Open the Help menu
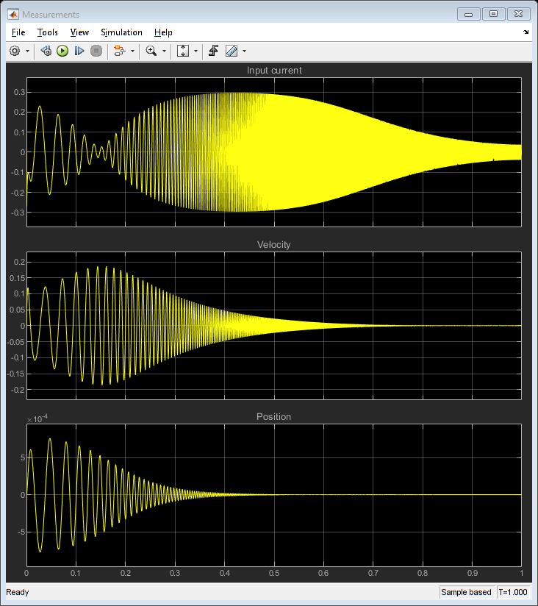 pos(163,32)
